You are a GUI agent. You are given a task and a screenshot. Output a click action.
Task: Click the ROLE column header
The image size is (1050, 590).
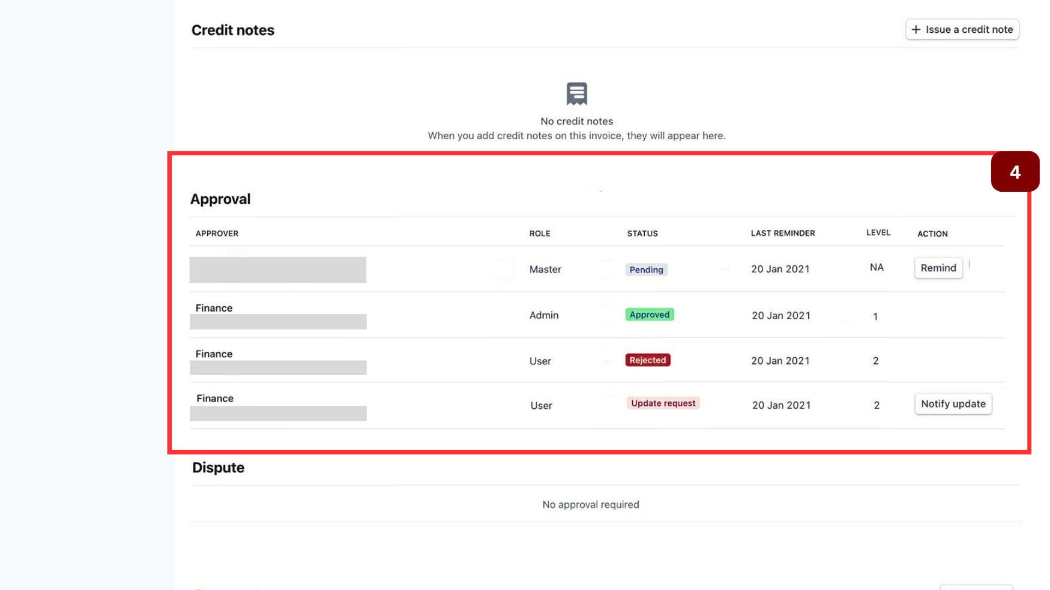click(x=540, y=233)
